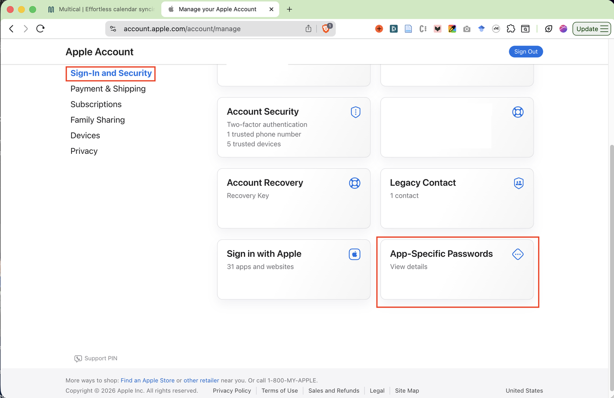
Task: Click the Support PIN chat icon
Action: click(78, 359)
